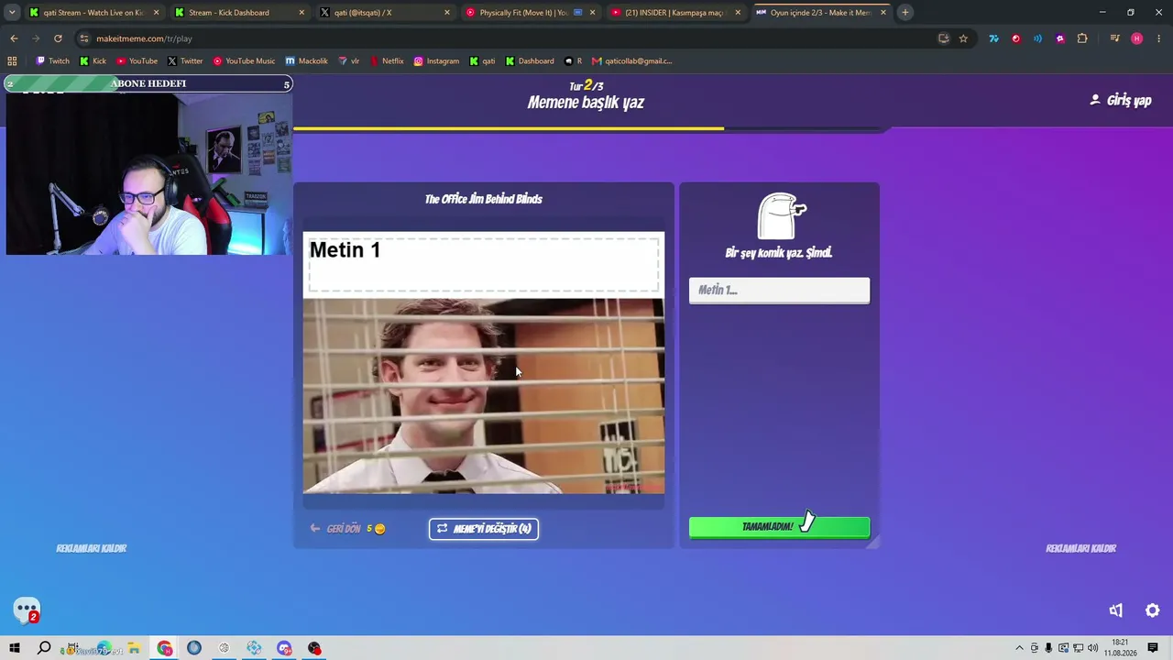Open File Explorer from the taskbar
The width and height of the screenshot is (1173, 660).
(x=134, y=648)
